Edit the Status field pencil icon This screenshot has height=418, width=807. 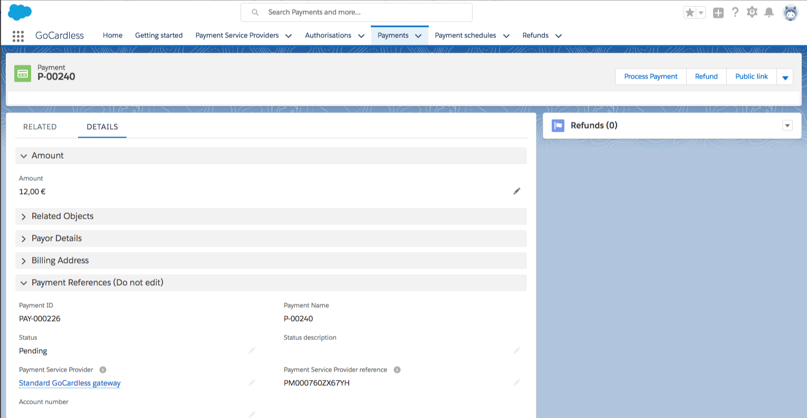(252, 350)
